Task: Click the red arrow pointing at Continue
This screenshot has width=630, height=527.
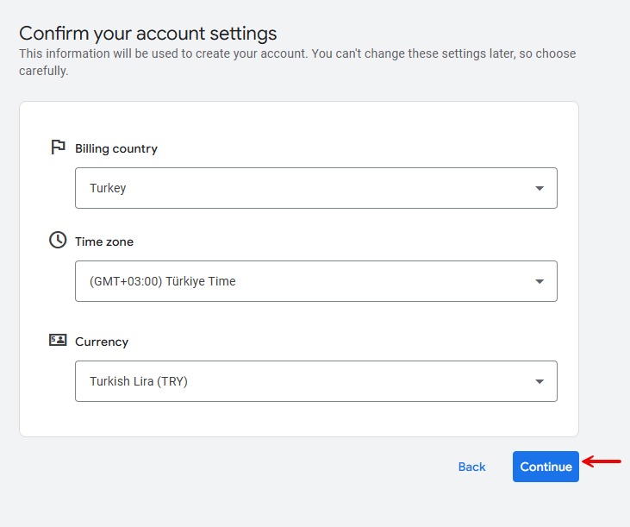Action: click(x=602, y=461)
